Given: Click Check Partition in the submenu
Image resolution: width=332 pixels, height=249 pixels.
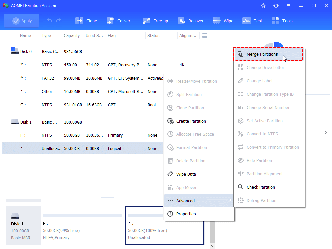Looking at the screenshot, I should pyautogui.click(x=261, y=187).
